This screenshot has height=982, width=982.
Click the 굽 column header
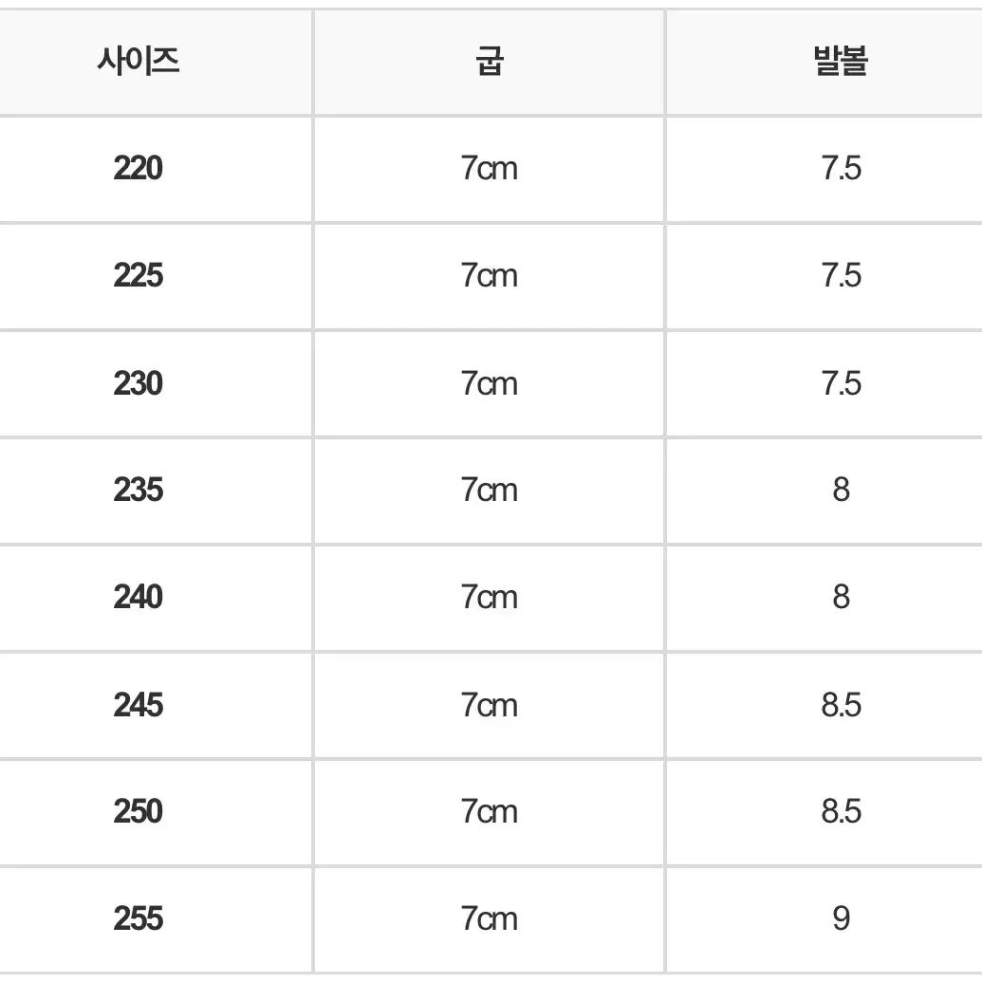coord(490,62)
